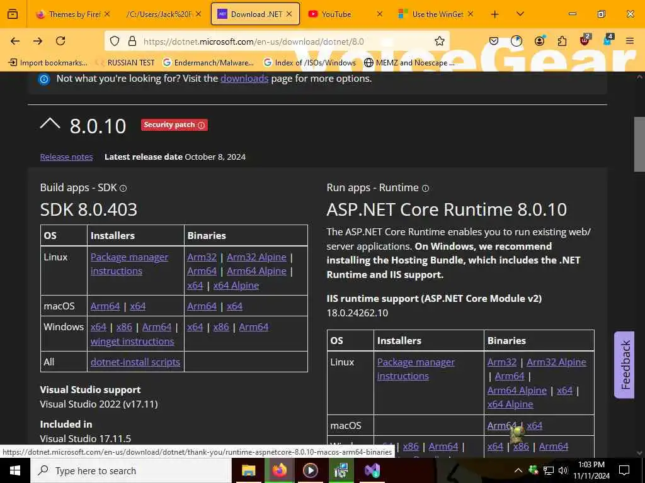Viewport: 645px width, 483px height.
Task: Open the Action Center notifications icon
Action: tap(624, 470)
